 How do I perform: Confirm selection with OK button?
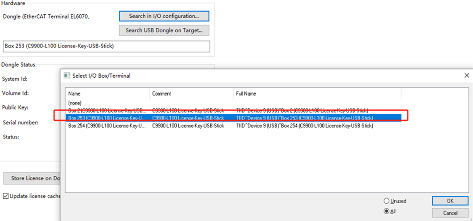450,201
